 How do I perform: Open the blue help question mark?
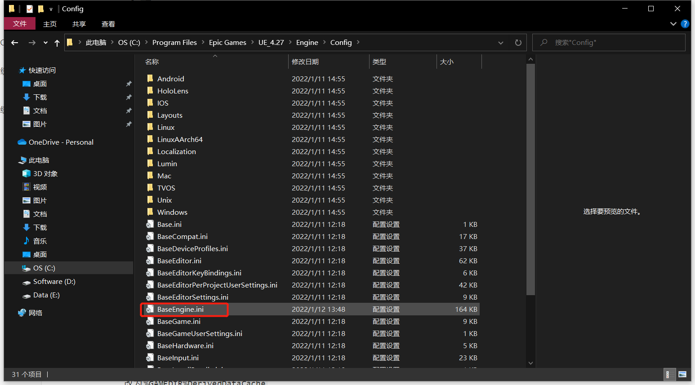pyautogui.click(x=685, y=24)
